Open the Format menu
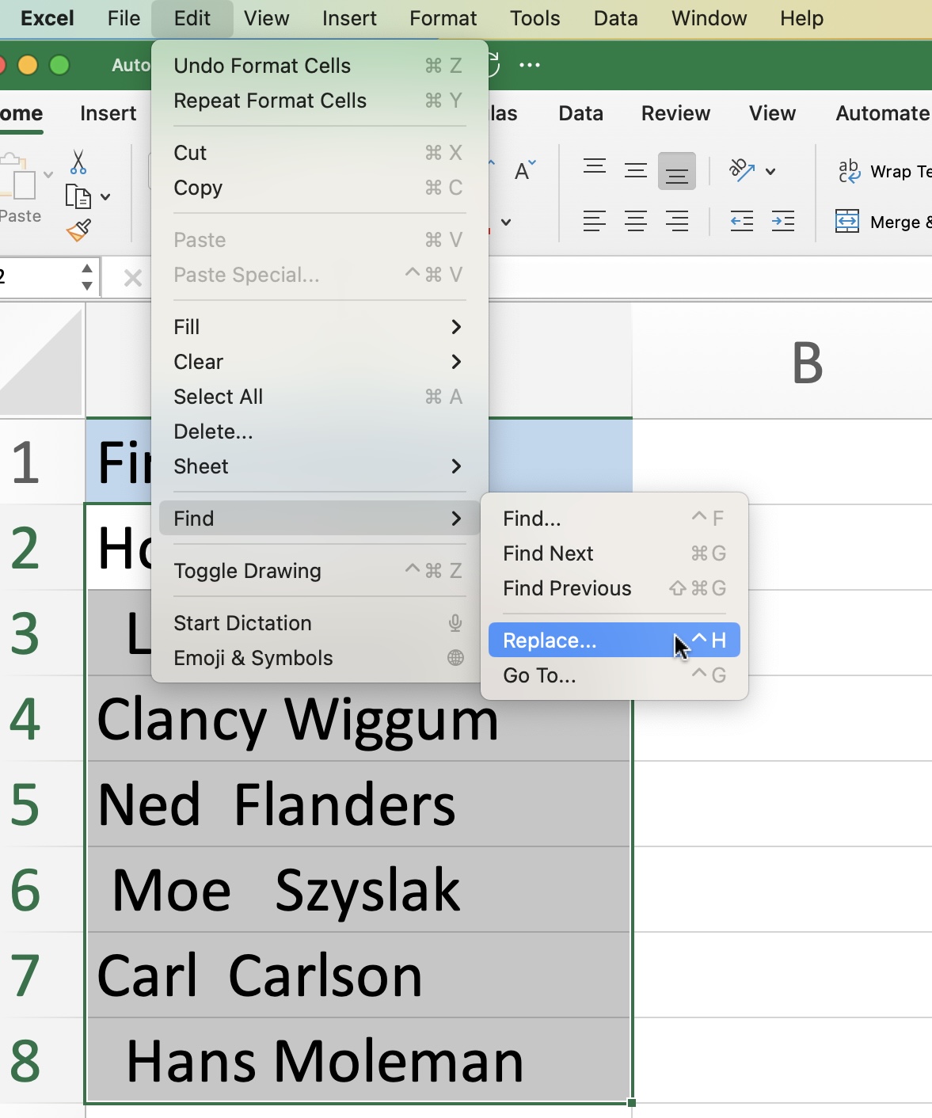932x1118 pixels. [x=443, y=18]
